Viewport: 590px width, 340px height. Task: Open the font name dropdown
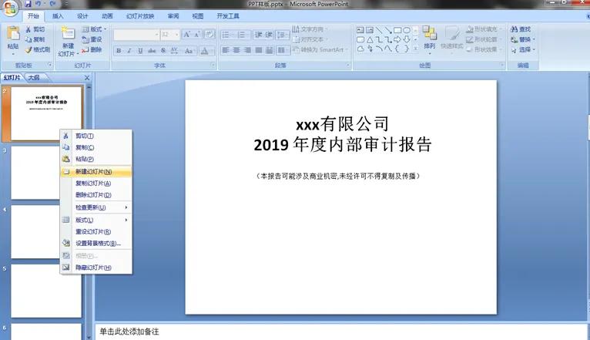point(156,35)
